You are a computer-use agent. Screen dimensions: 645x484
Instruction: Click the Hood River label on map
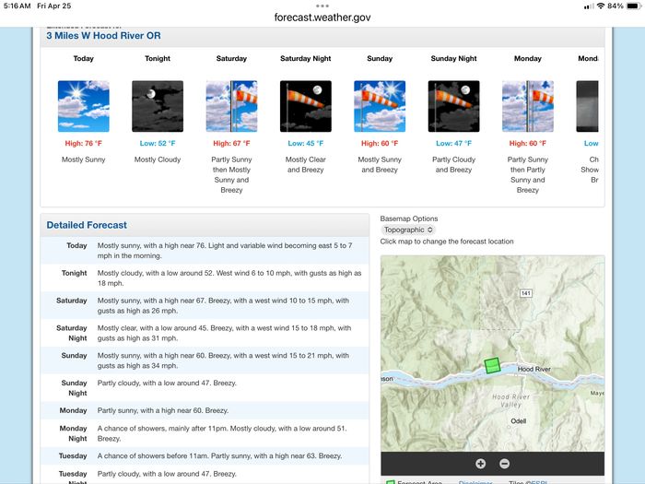pyautogui.click(x=533, y=370)
